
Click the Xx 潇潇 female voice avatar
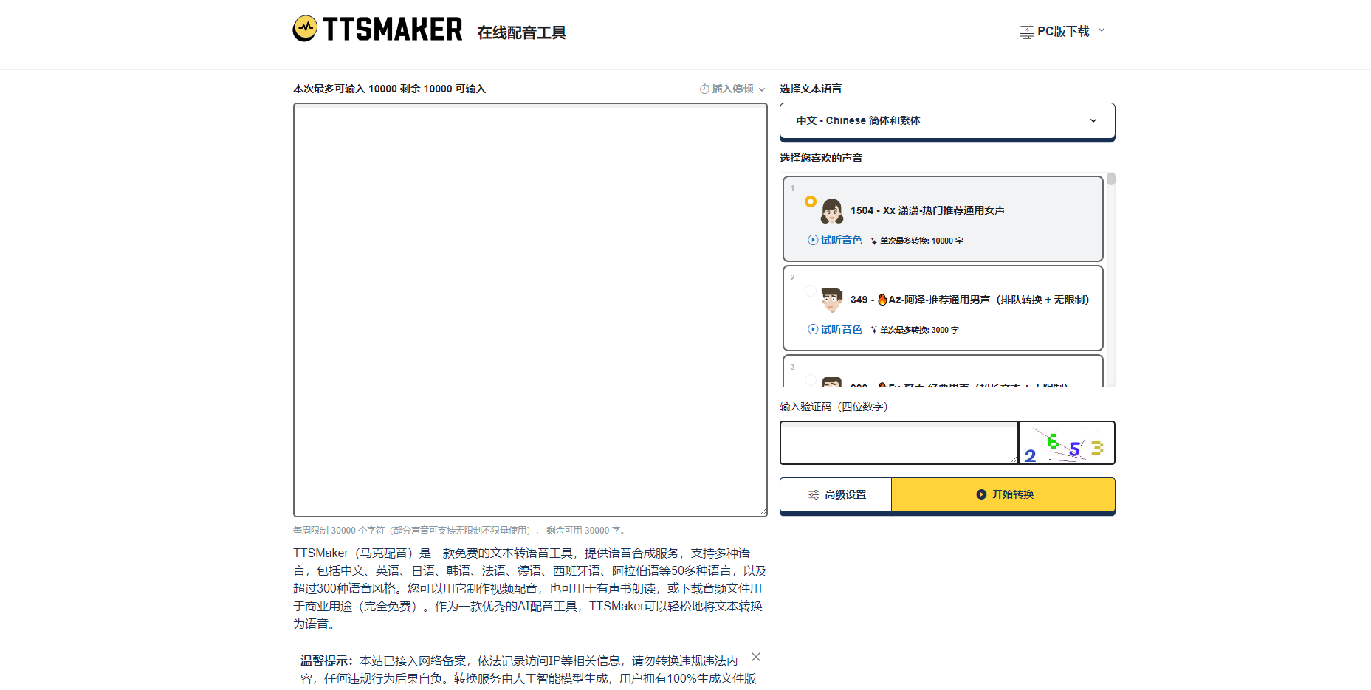tap(832, 211)
